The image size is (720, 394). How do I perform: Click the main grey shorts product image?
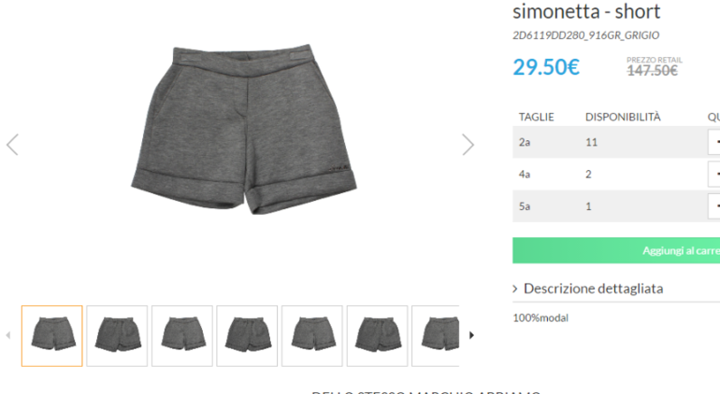(x=244, y=129)
